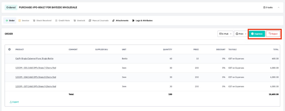
Task: Click the envelope icon on E-Mail
Action: tap(220, 34)
